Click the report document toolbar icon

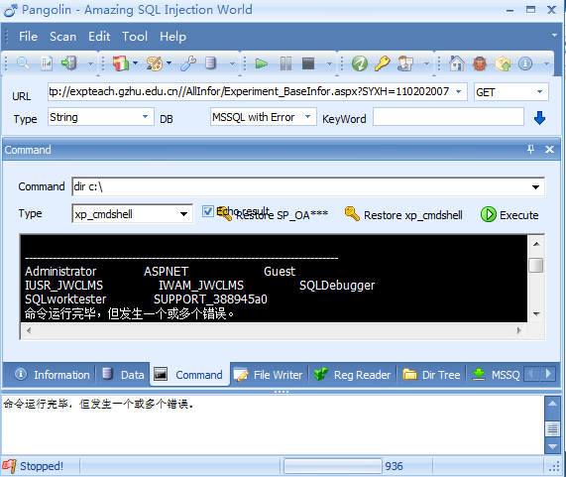pos(47,63)
